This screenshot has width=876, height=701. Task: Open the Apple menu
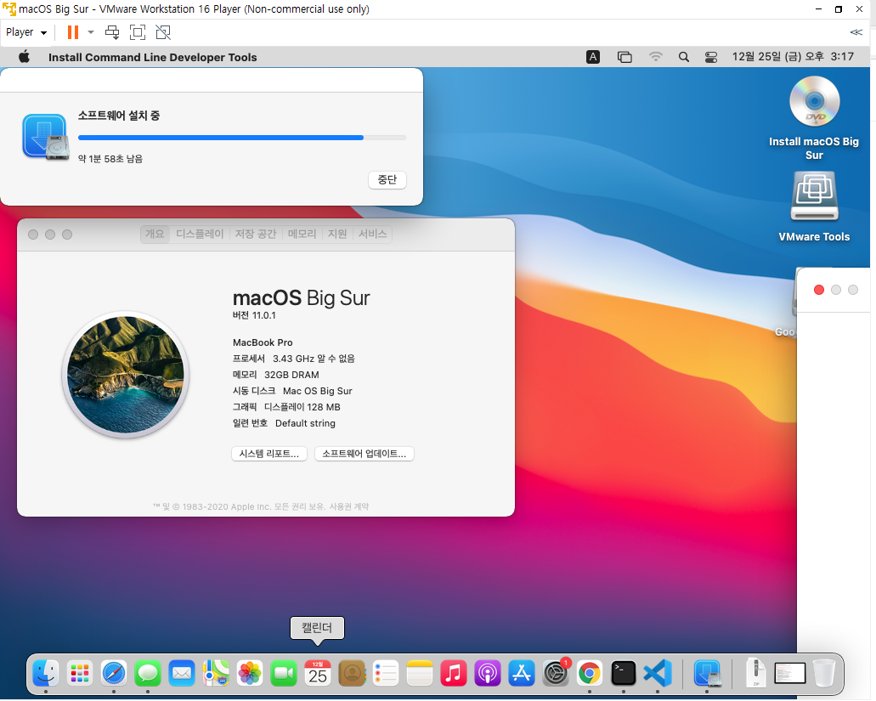(24, 57)
